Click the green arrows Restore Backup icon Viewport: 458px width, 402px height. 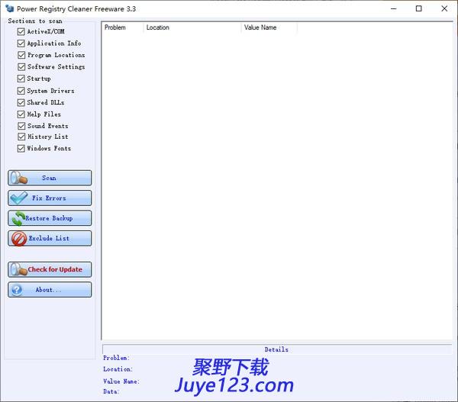(18, 218)
